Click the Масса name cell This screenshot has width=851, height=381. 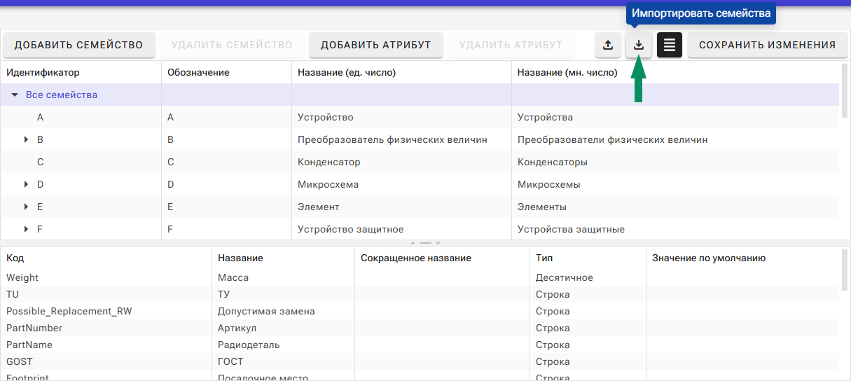[283, 277]
